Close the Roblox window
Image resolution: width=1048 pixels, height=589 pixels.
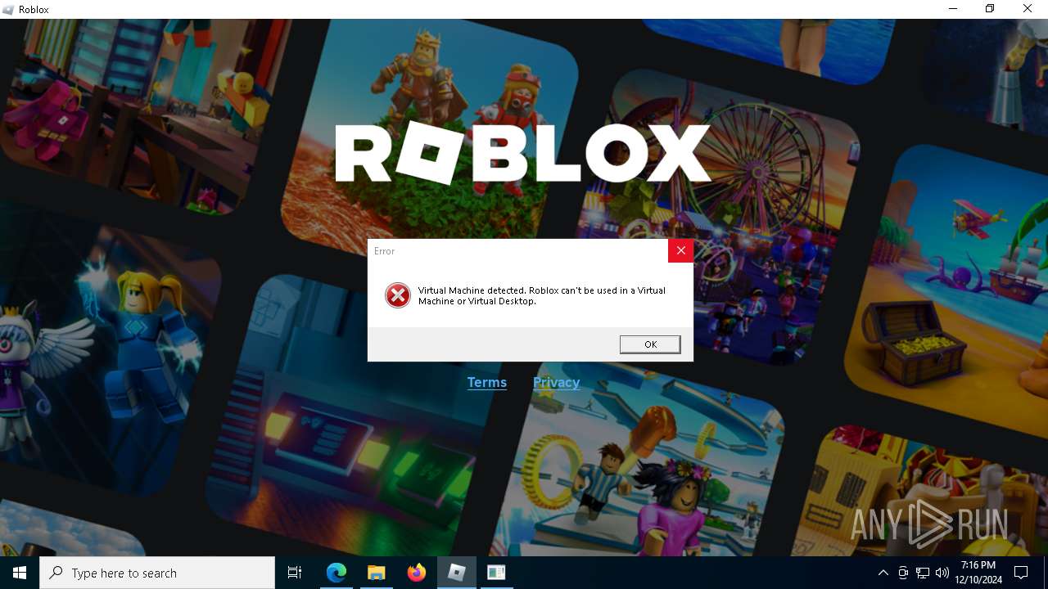pyautogui.click(x=1028, y=9)
